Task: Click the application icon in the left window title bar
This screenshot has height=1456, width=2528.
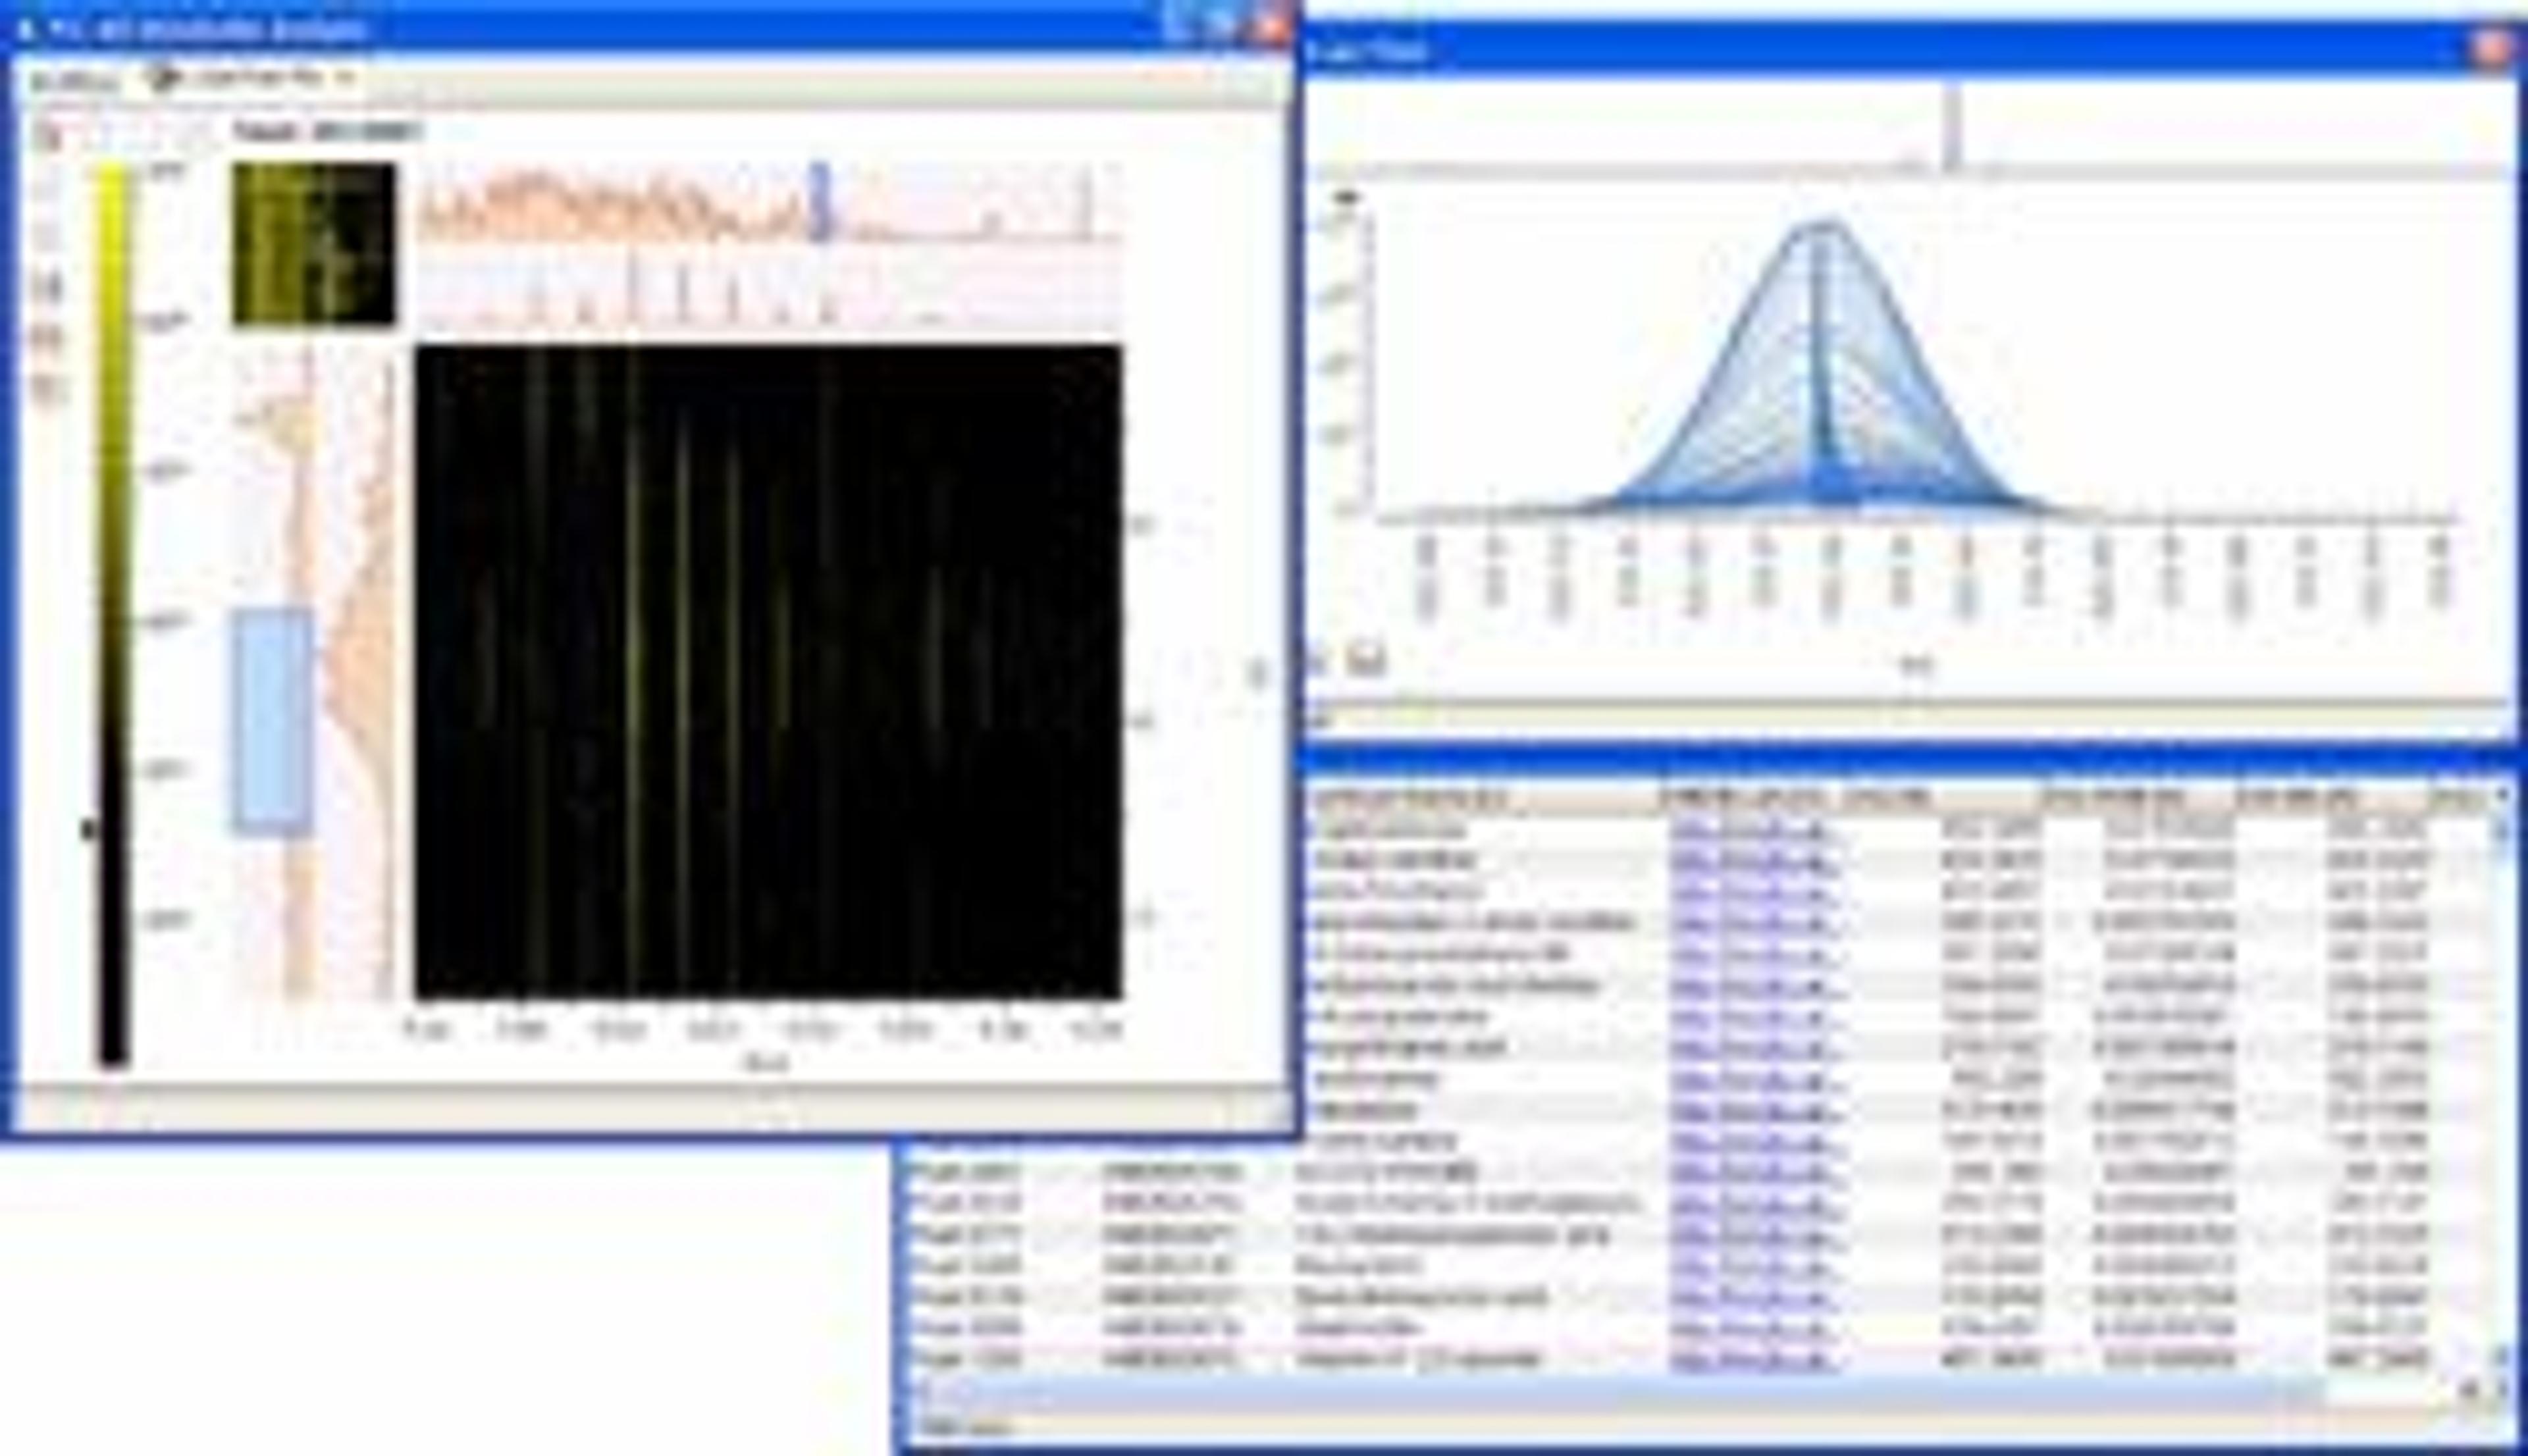Action: tap(27, 28)
